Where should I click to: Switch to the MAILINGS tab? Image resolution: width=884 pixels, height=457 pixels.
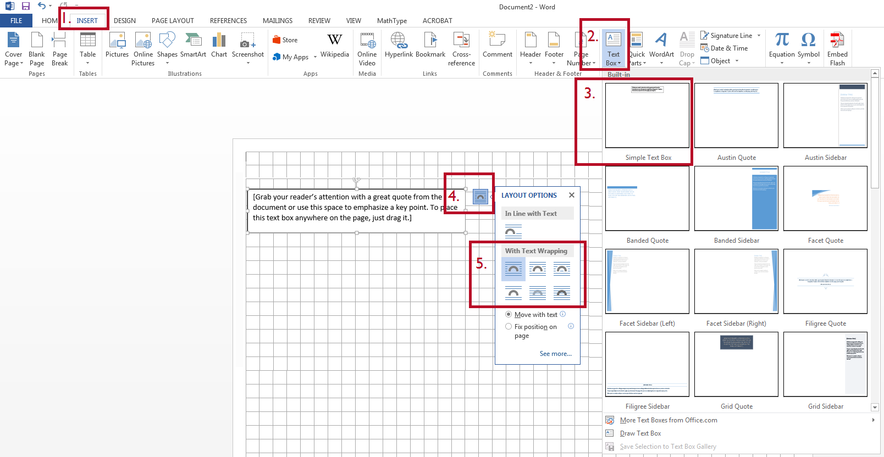pyautogui.click(x=278, y=21)
